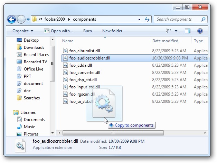Open the Pictures library

31,134
